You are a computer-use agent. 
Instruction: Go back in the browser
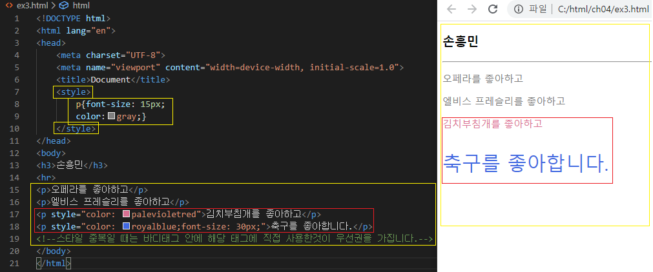click(x=451, y=9)
